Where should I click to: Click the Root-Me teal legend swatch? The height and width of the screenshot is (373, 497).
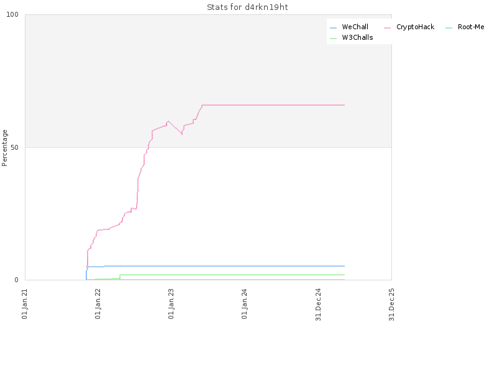(x=449, y=28)
